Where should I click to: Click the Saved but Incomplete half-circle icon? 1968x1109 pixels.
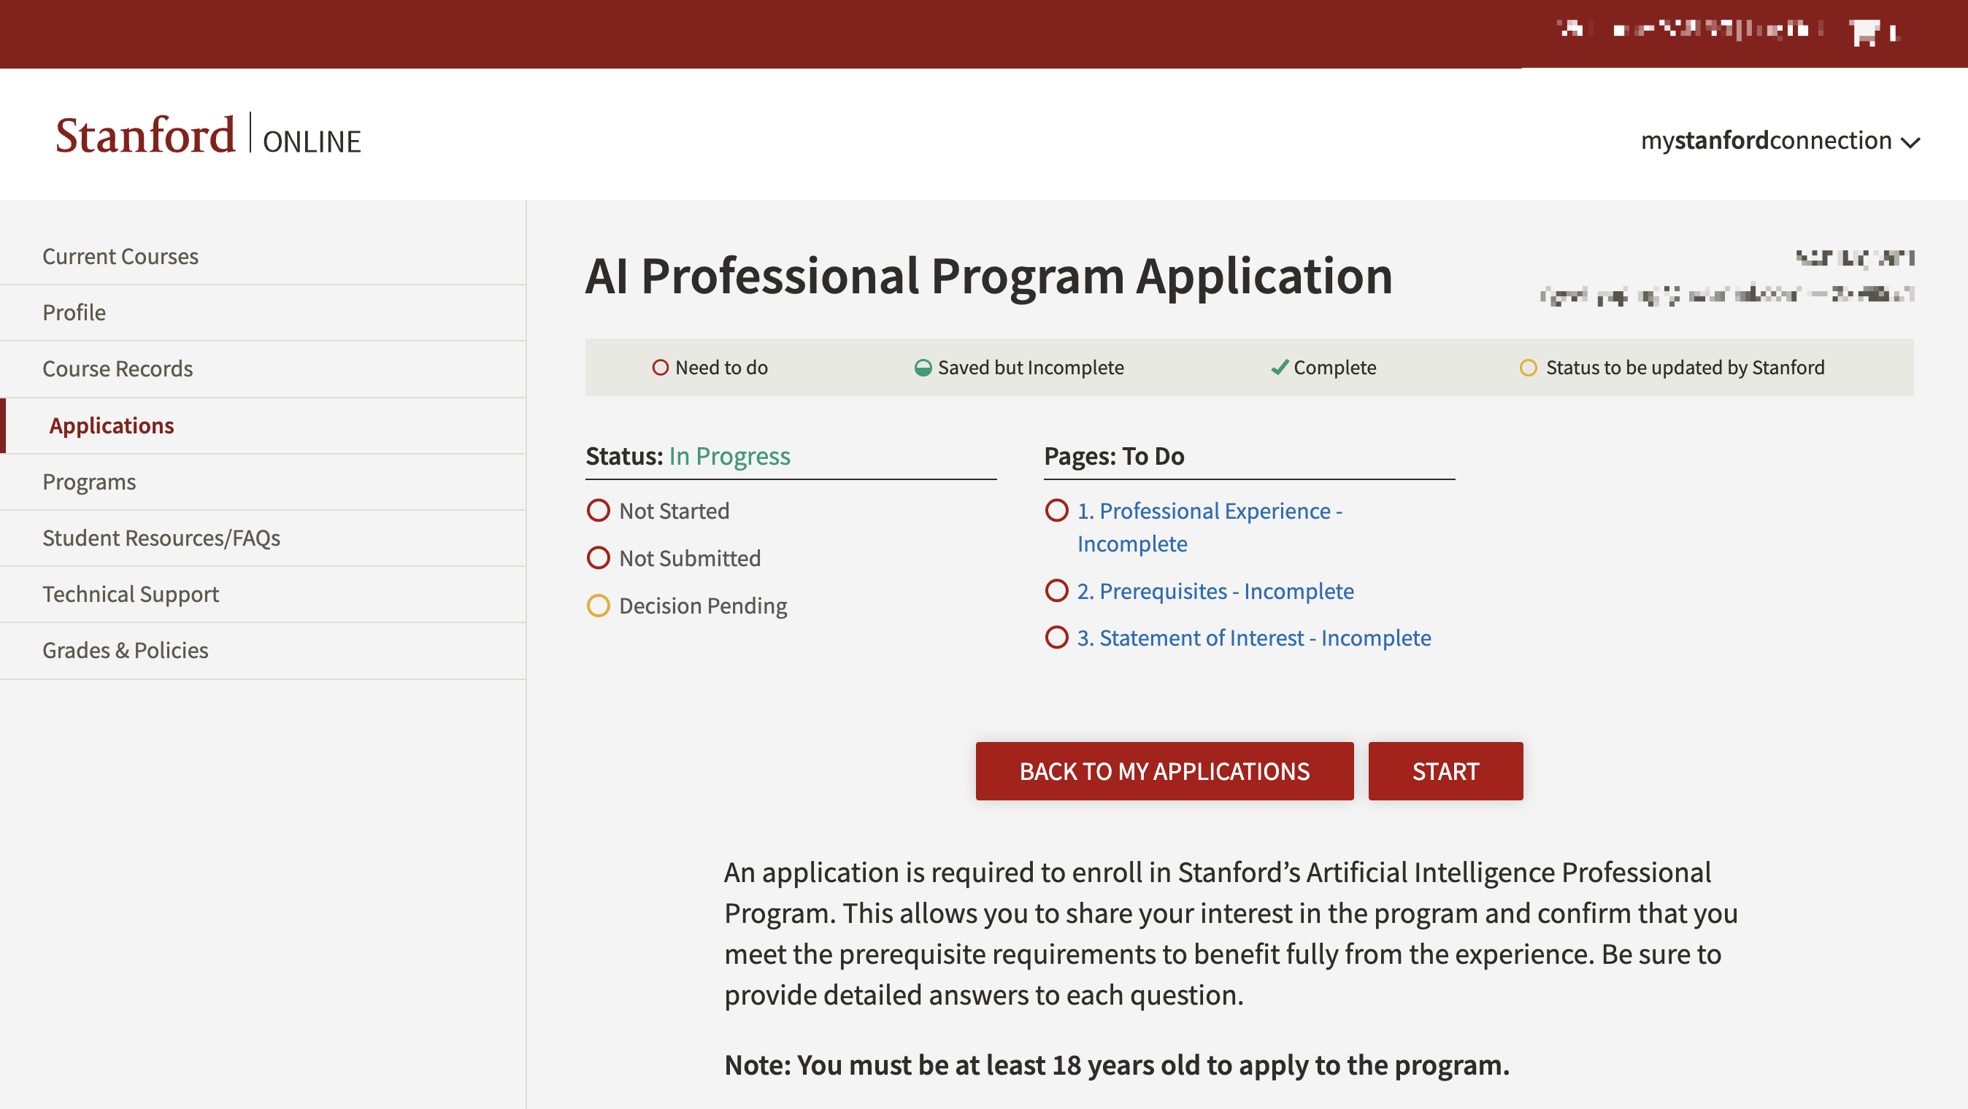pos(923,368)
